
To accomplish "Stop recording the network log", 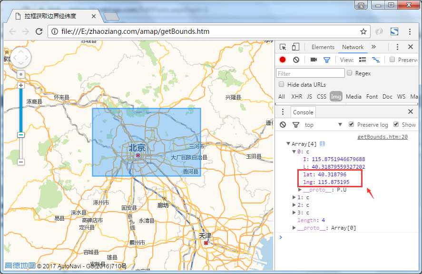I will pos(283,60).
